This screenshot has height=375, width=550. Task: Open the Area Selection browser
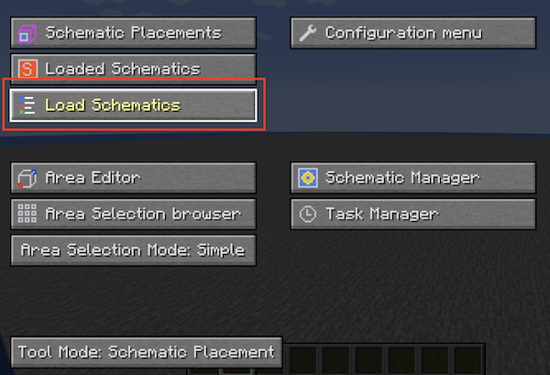click(133, 214)
